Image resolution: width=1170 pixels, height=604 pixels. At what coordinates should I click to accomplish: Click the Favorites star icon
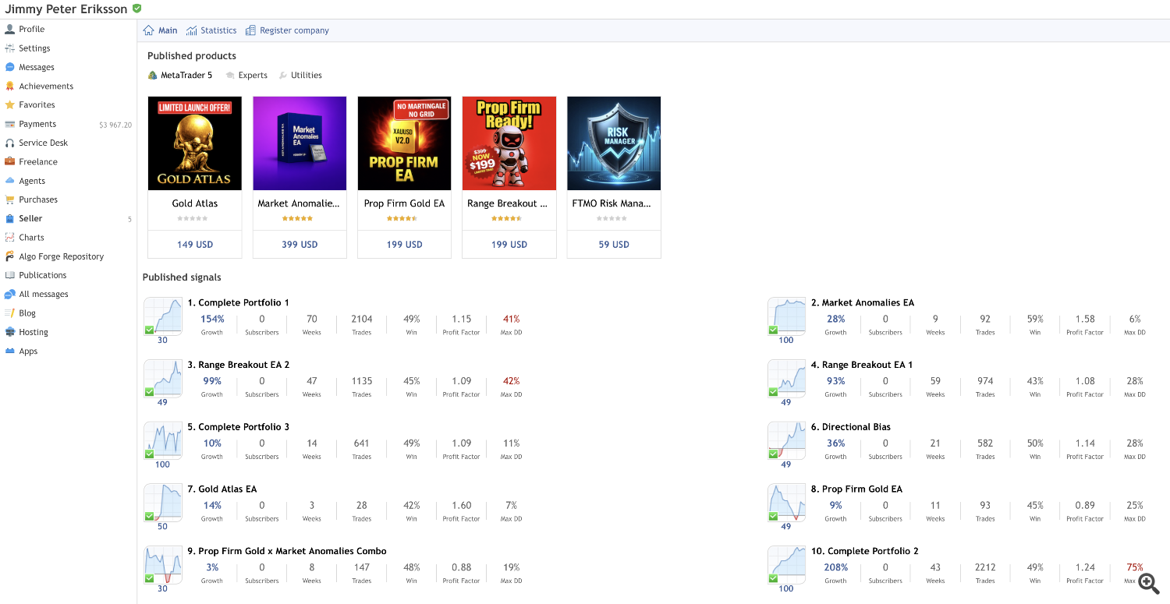[10, 105]
